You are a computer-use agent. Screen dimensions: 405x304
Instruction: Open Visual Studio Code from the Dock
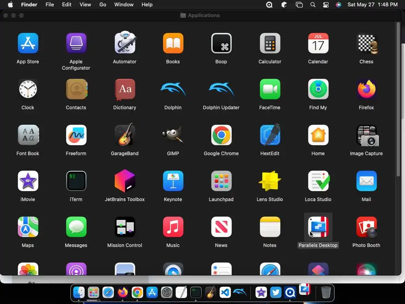pos(225,293)
